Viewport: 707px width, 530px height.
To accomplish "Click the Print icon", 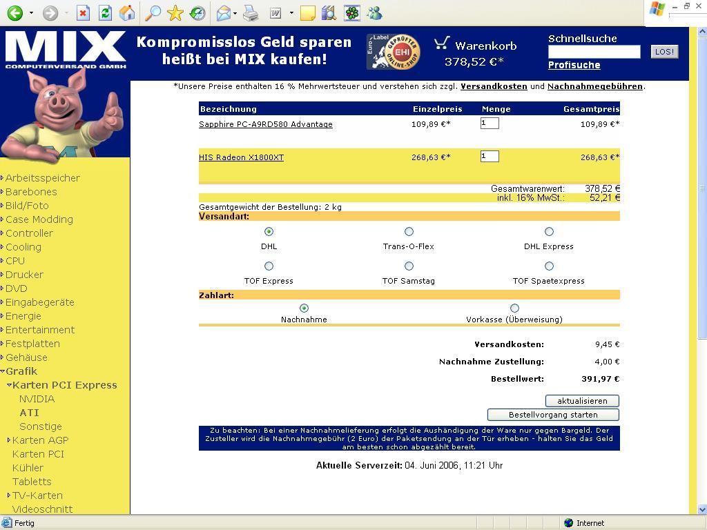I will tap(251, 14).
